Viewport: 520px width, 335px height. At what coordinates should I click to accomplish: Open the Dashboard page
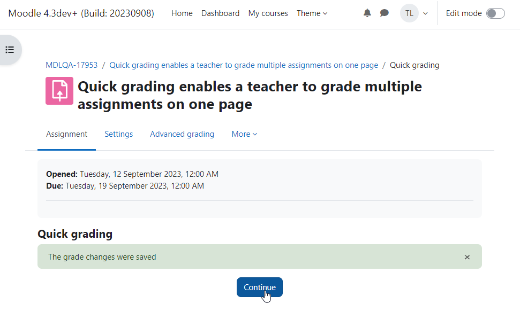click(220, 13)
